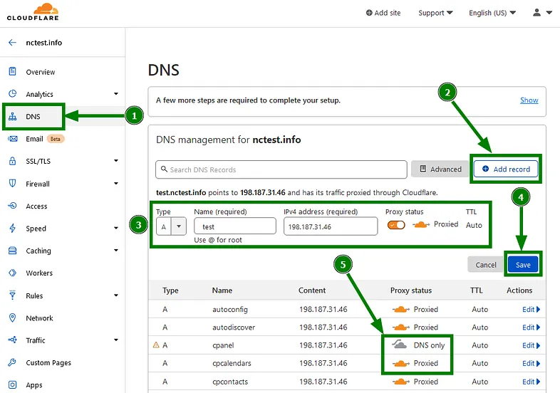This screenshot has width=560, height=393.
Task: Click the Workers diamond icon
Action: tap(13, 273)
